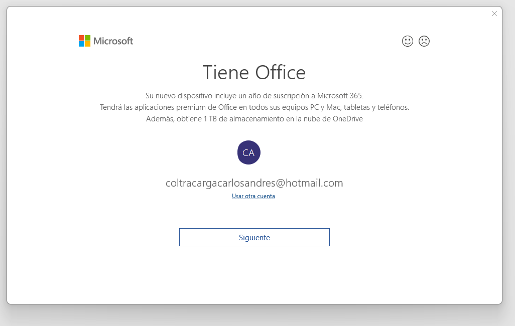
Task: Click the CA account avatar circle
Action: [x=248, y=152]
